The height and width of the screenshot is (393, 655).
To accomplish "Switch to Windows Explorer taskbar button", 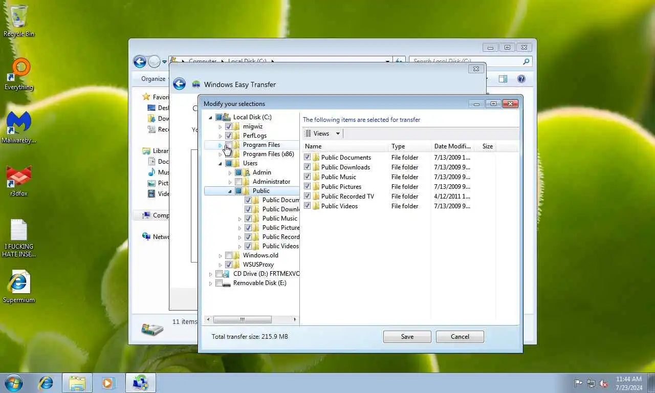I will 77,383.
